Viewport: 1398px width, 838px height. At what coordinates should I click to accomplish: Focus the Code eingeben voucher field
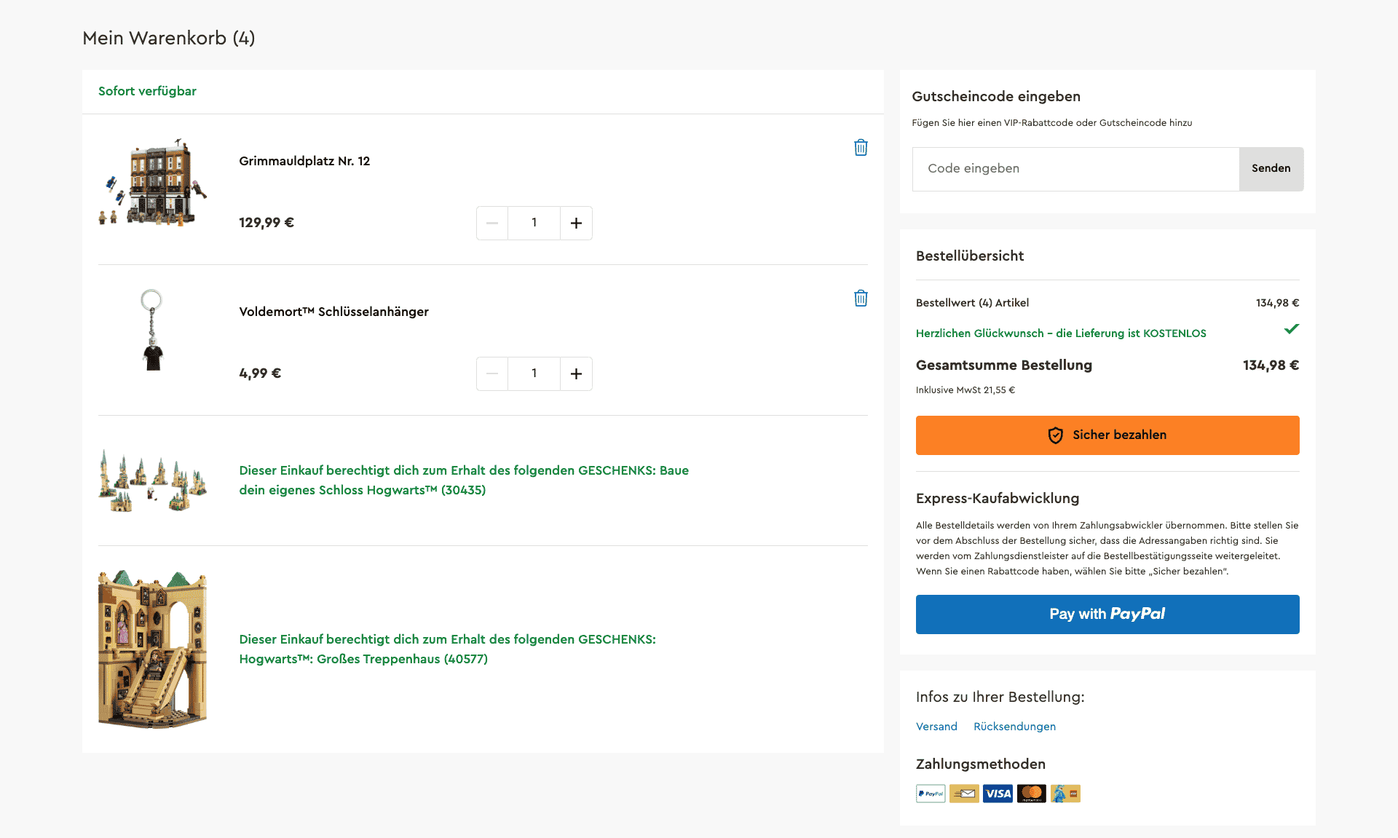coord(1075,169)
